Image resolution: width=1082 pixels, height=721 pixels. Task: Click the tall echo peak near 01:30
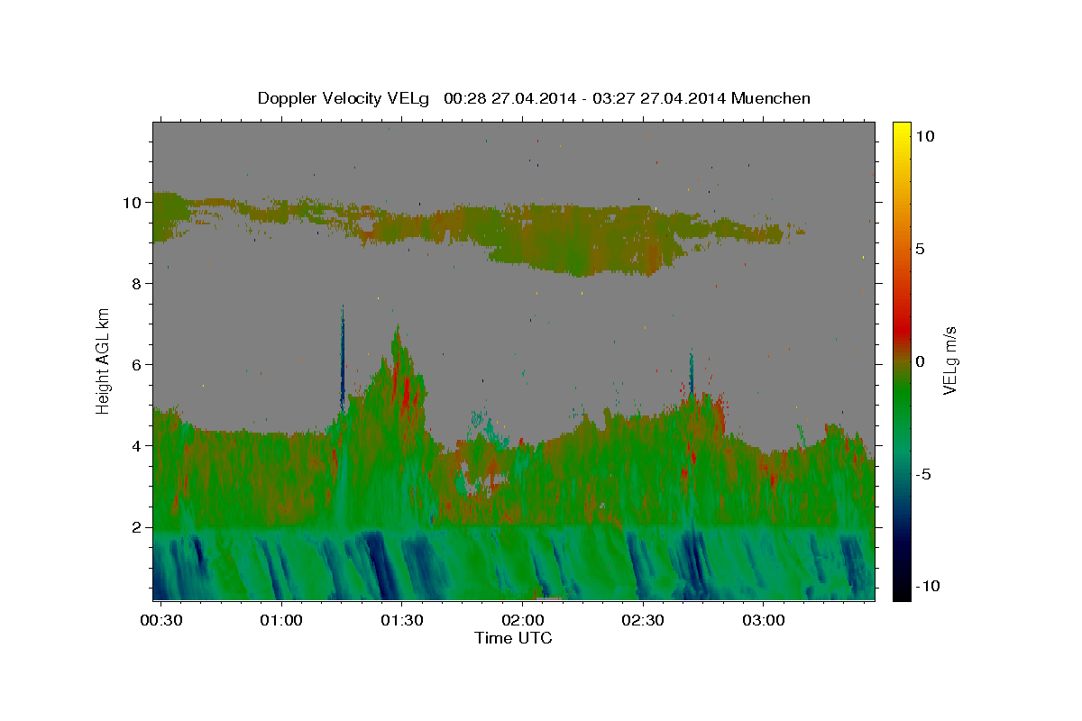398,379
